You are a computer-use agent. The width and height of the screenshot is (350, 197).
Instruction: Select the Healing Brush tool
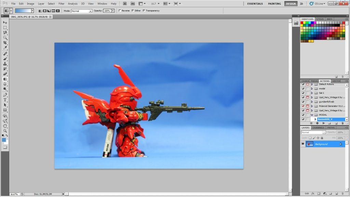pyautogui.click(x=5, y=54)
